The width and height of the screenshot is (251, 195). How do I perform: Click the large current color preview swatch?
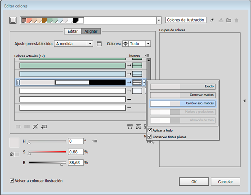coord(14,143)
